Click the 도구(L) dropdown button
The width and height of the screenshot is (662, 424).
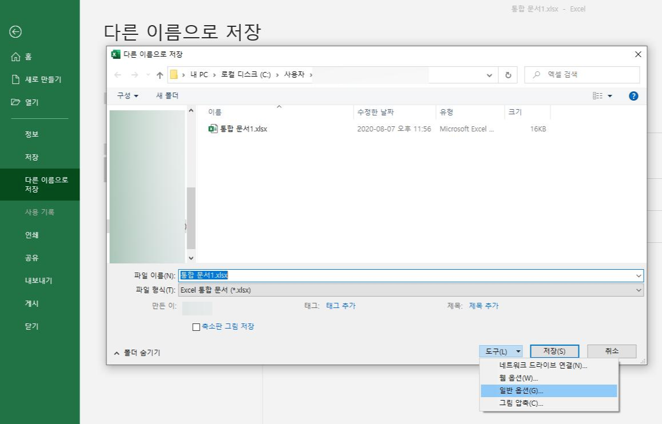point(501,351)
